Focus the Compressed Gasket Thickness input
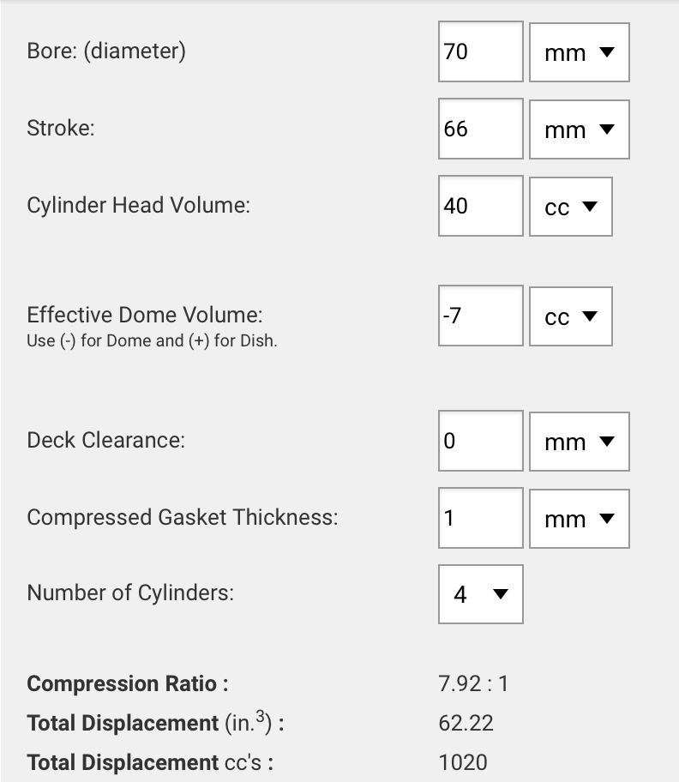 coord(480,518)
